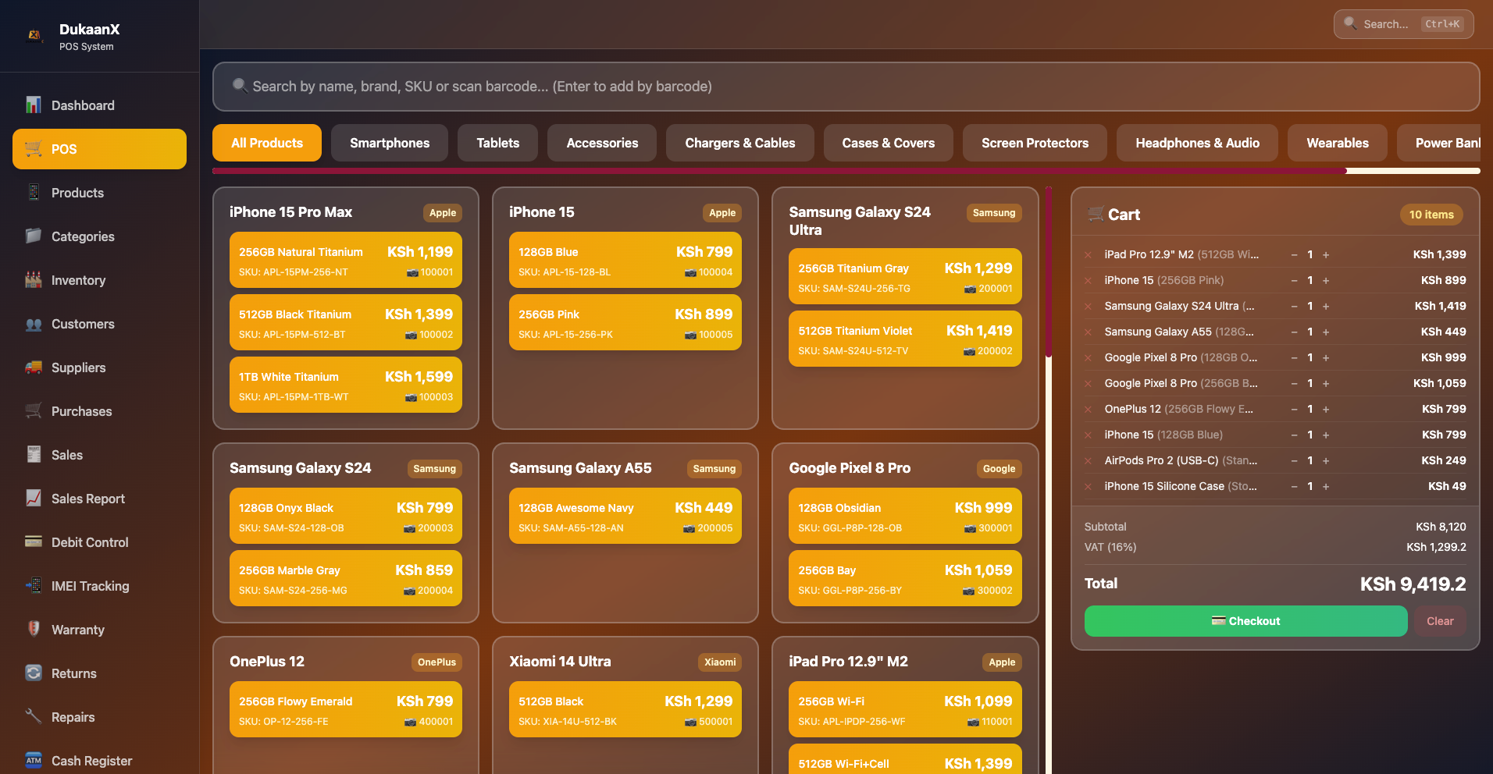Click the Sales Report sidebar icon
Screen dimensions: 1493x774
(x=34, y=499)
